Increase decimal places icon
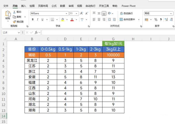The image size is (175, 124). [166, 19]
